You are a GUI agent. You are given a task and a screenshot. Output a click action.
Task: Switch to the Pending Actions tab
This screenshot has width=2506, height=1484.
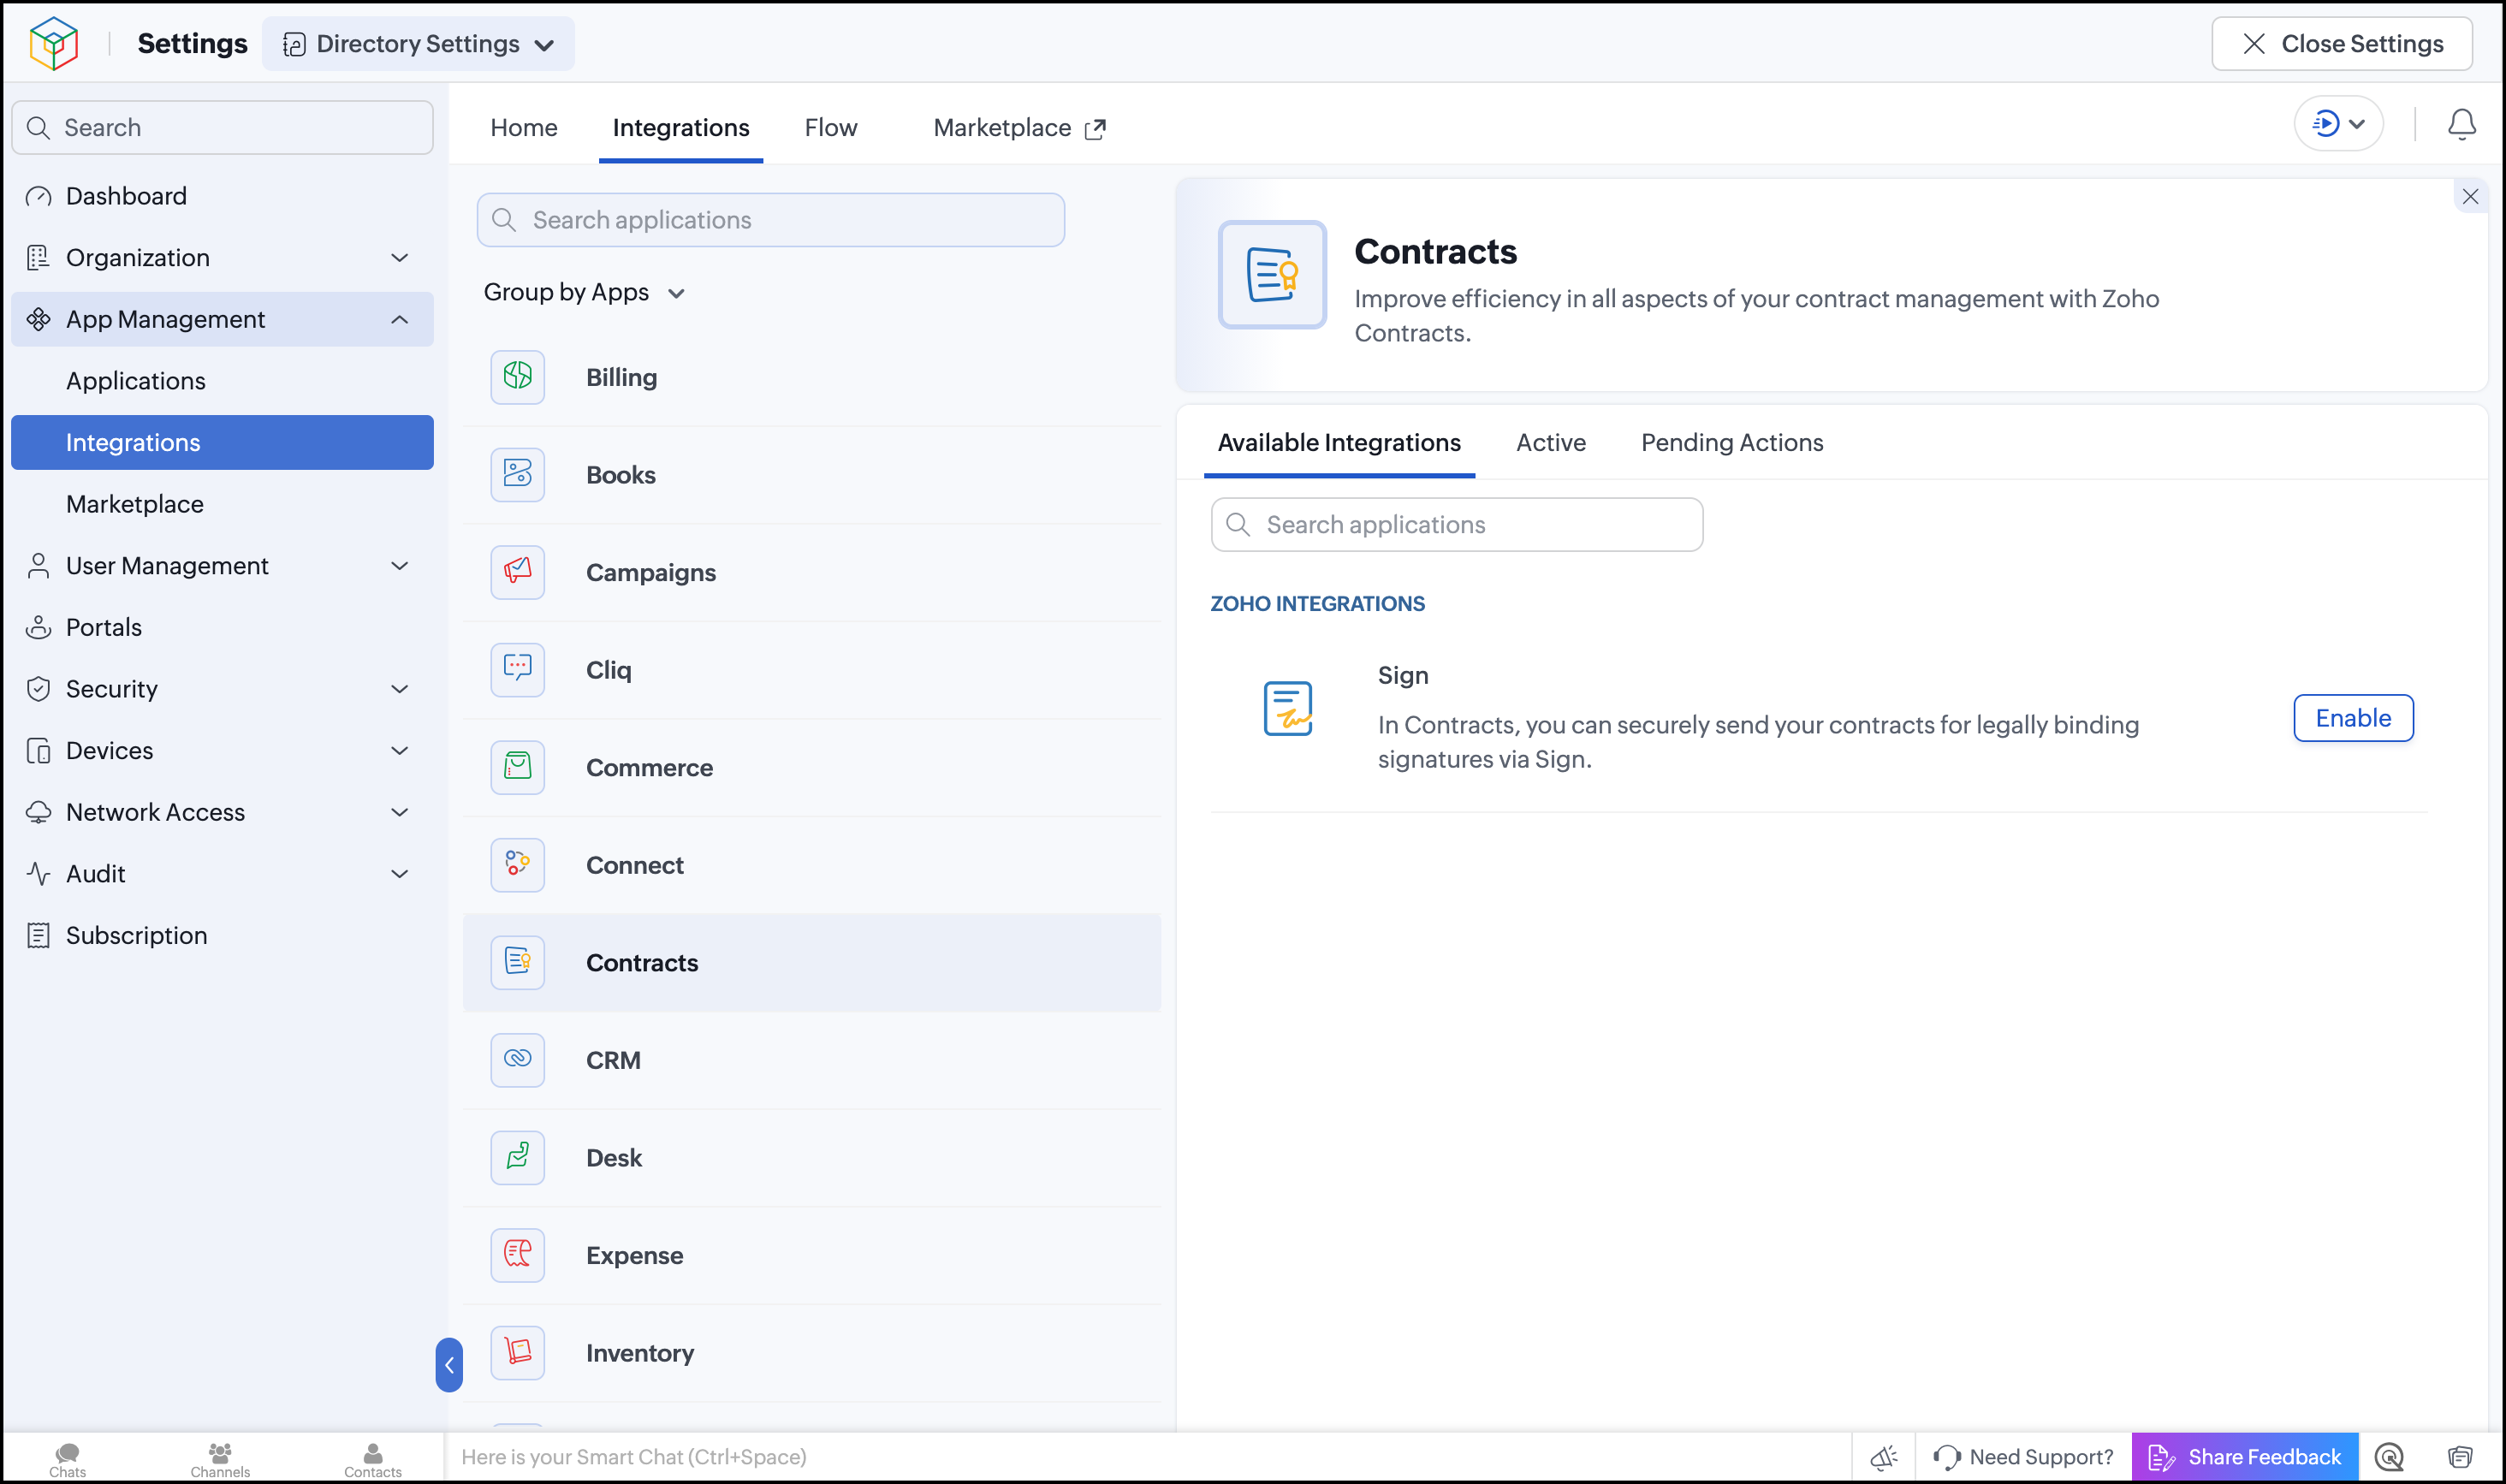(x=1732, y=443)
